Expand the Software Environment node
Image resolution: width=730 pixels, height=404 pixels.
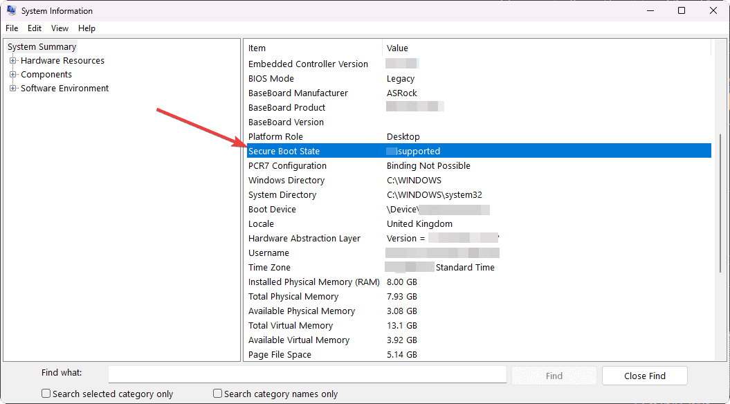pos(12,88)
